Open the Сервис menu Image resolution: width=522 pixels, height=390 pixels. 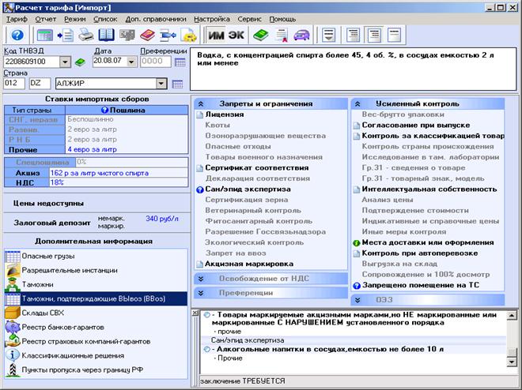coord(249,19)
